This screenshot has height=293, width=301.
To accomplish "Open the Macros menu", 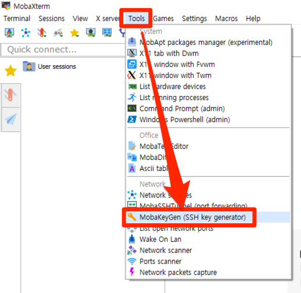I will click(x=226, y=19).
